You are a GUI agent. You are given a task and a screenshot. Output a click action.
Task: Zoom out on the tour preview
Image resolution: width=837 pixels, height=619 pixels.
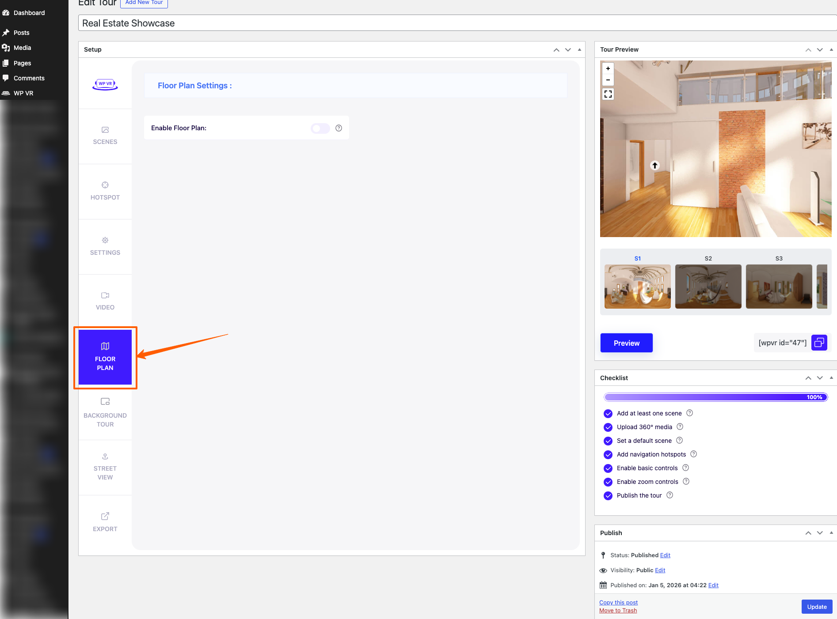(608, 80)
